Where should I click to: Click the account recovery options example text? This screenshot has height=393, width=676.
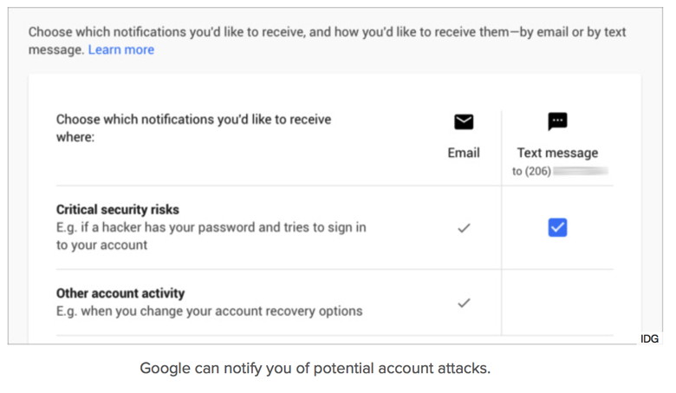(x=209, y=311)
